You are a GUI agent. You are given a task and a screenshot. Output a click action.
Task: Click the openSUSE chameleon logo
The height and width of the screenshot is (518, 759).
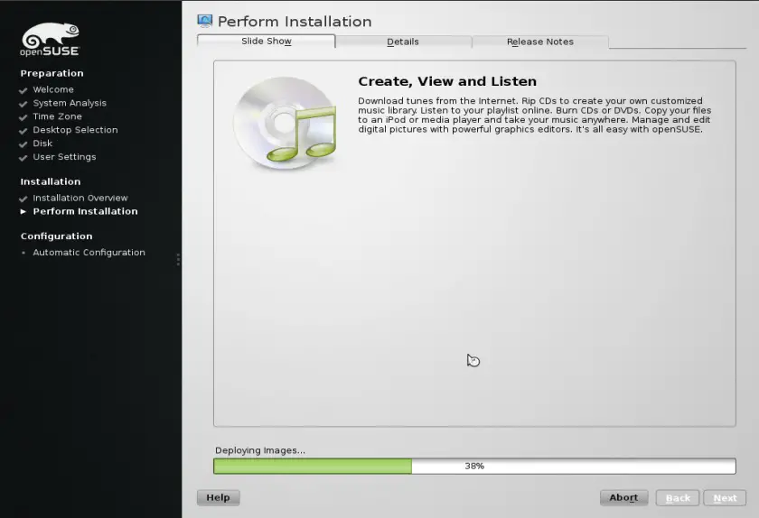pyautogui.click(x=50, y=39)
